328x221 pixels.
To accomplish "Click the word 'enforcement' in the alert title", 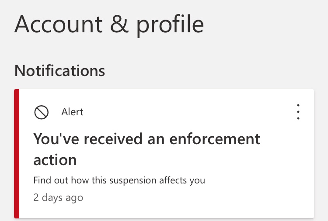I will tap(215, 139).
